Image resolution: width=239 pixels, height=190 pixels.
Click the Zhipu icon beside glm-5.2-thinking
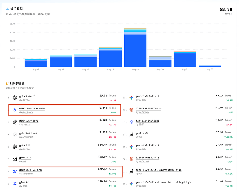coord(131,122)
